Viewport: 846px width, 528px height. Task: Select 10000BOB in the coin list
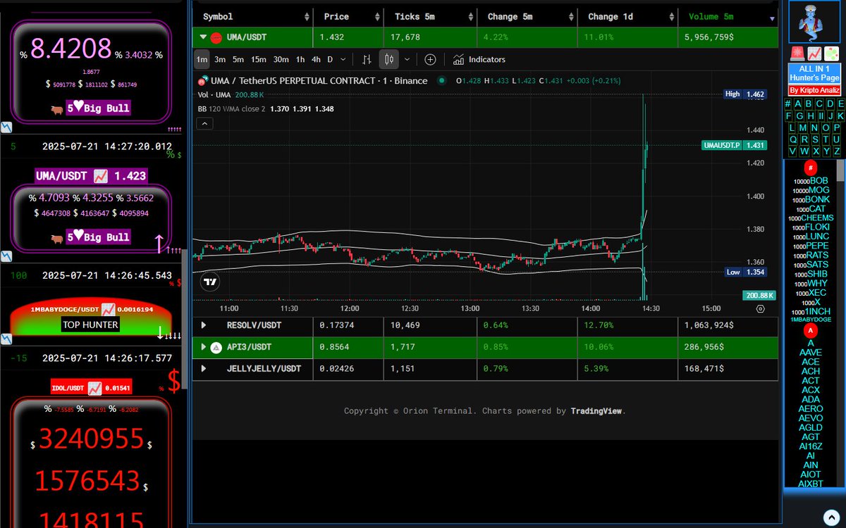click(x=811, y=181)
